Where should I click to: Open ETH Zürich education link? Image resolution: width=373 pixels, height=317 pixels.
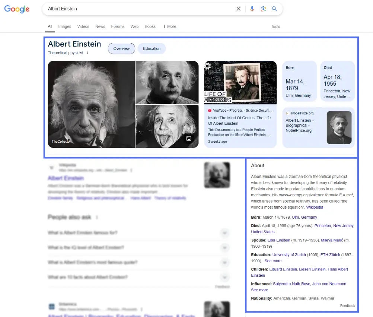point(330,255)
